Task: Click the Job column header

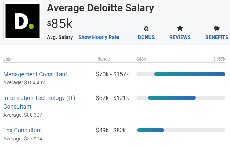Action: [7, 59]
